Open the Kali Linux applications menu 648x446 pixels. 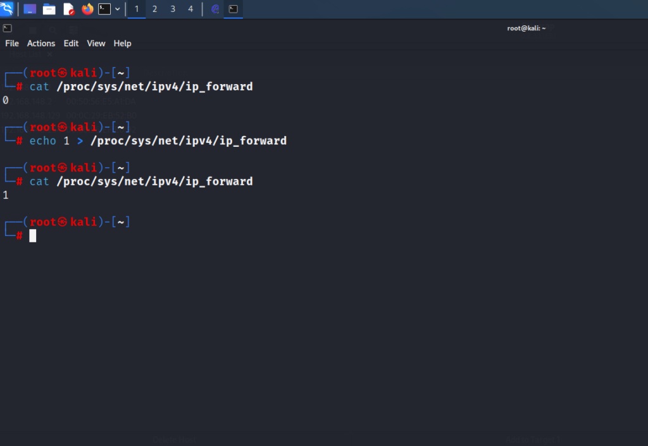click(7, 9)
